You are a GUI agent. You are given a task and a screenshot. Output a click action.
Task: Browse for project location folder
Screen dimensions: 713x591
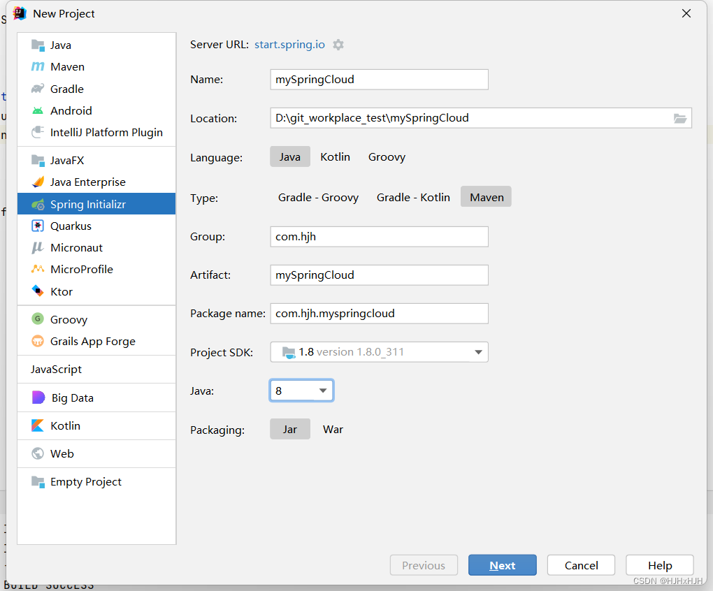click(680, 118)
